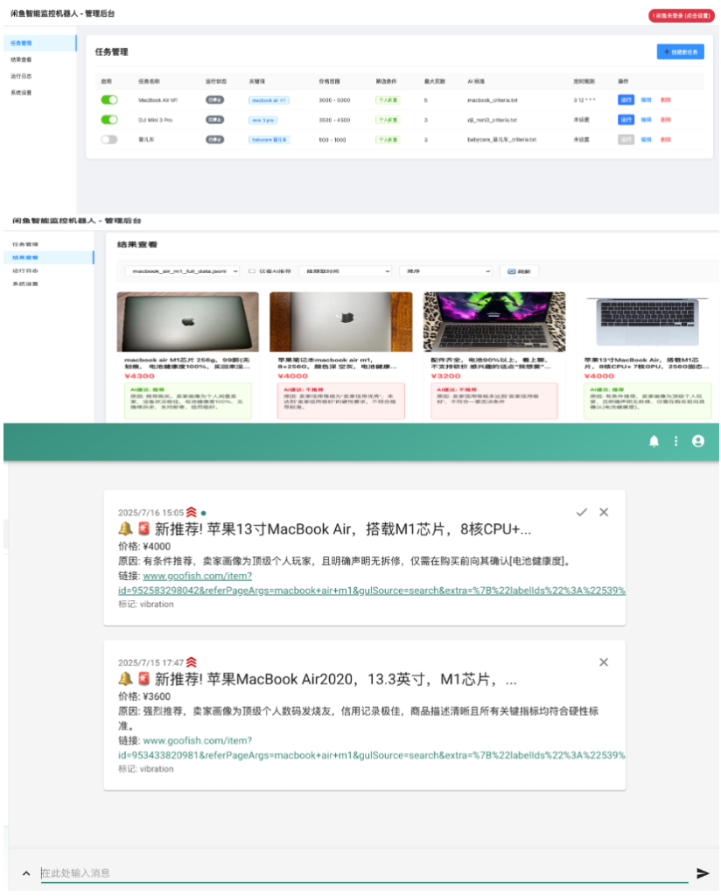Viewport: 721px width, 896px height.
Task: Open the 按爬取时间 sort-by dropdown
Action: click(x=345, y=271)
